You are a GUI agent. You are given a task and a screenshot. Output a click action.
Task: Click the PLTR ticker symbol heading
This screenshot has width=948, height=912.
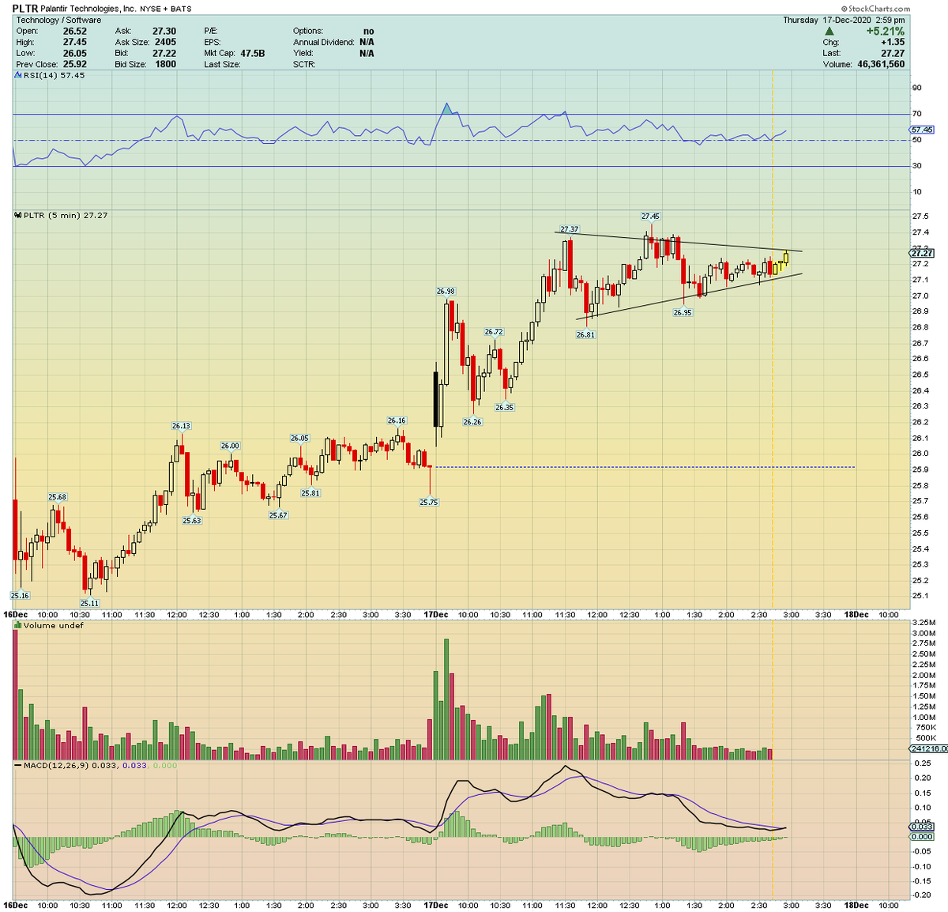point(24,8)
